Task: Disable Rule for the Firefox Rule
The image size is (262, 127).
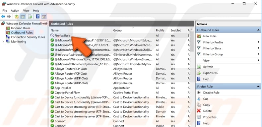Action: [211, 93]
